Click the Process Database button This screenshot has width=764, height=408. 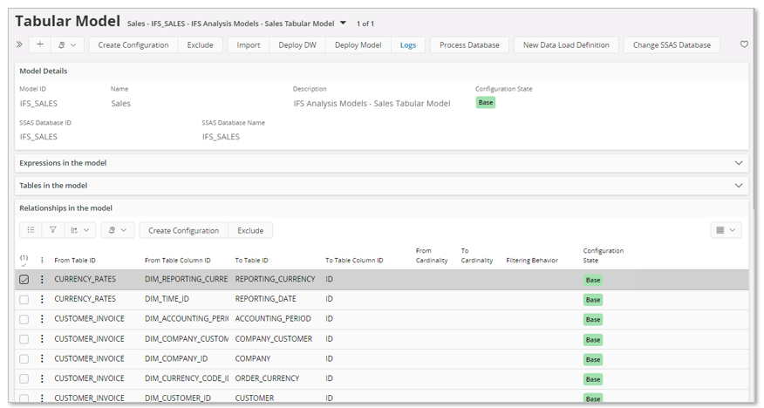[469, 44]
